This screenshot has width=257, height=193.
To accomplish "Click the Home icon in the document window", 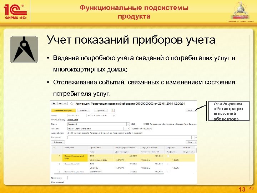I will click(54, 104).
